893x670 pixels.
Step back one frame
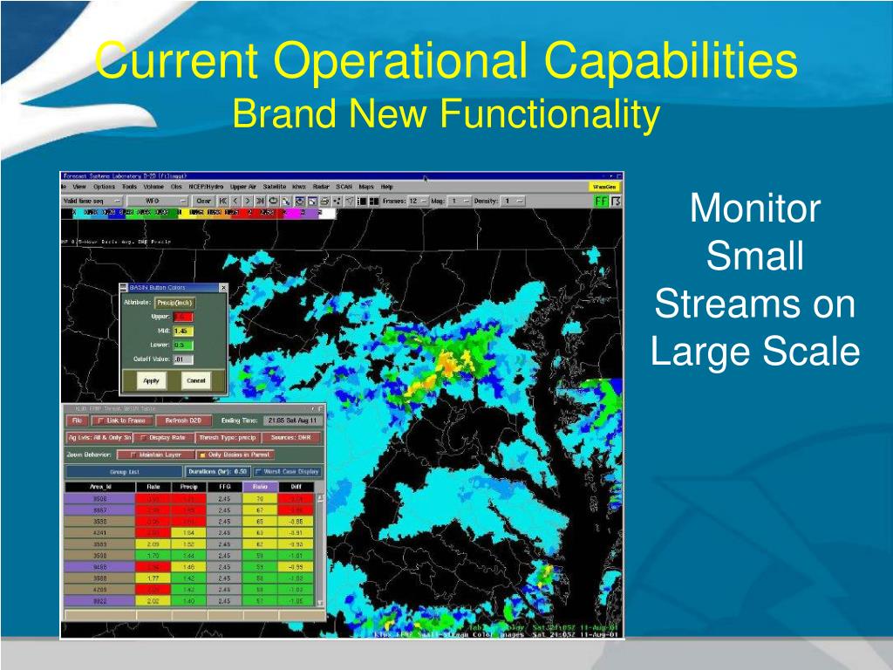click(x=235, y=202)
